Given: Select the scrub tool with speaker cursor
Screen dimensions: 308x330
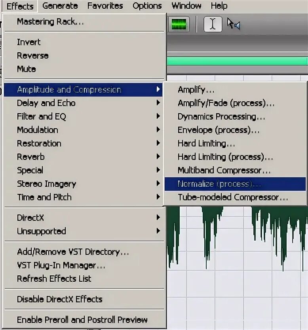Looking at the screenshot, I should click(x=233, y=24).
